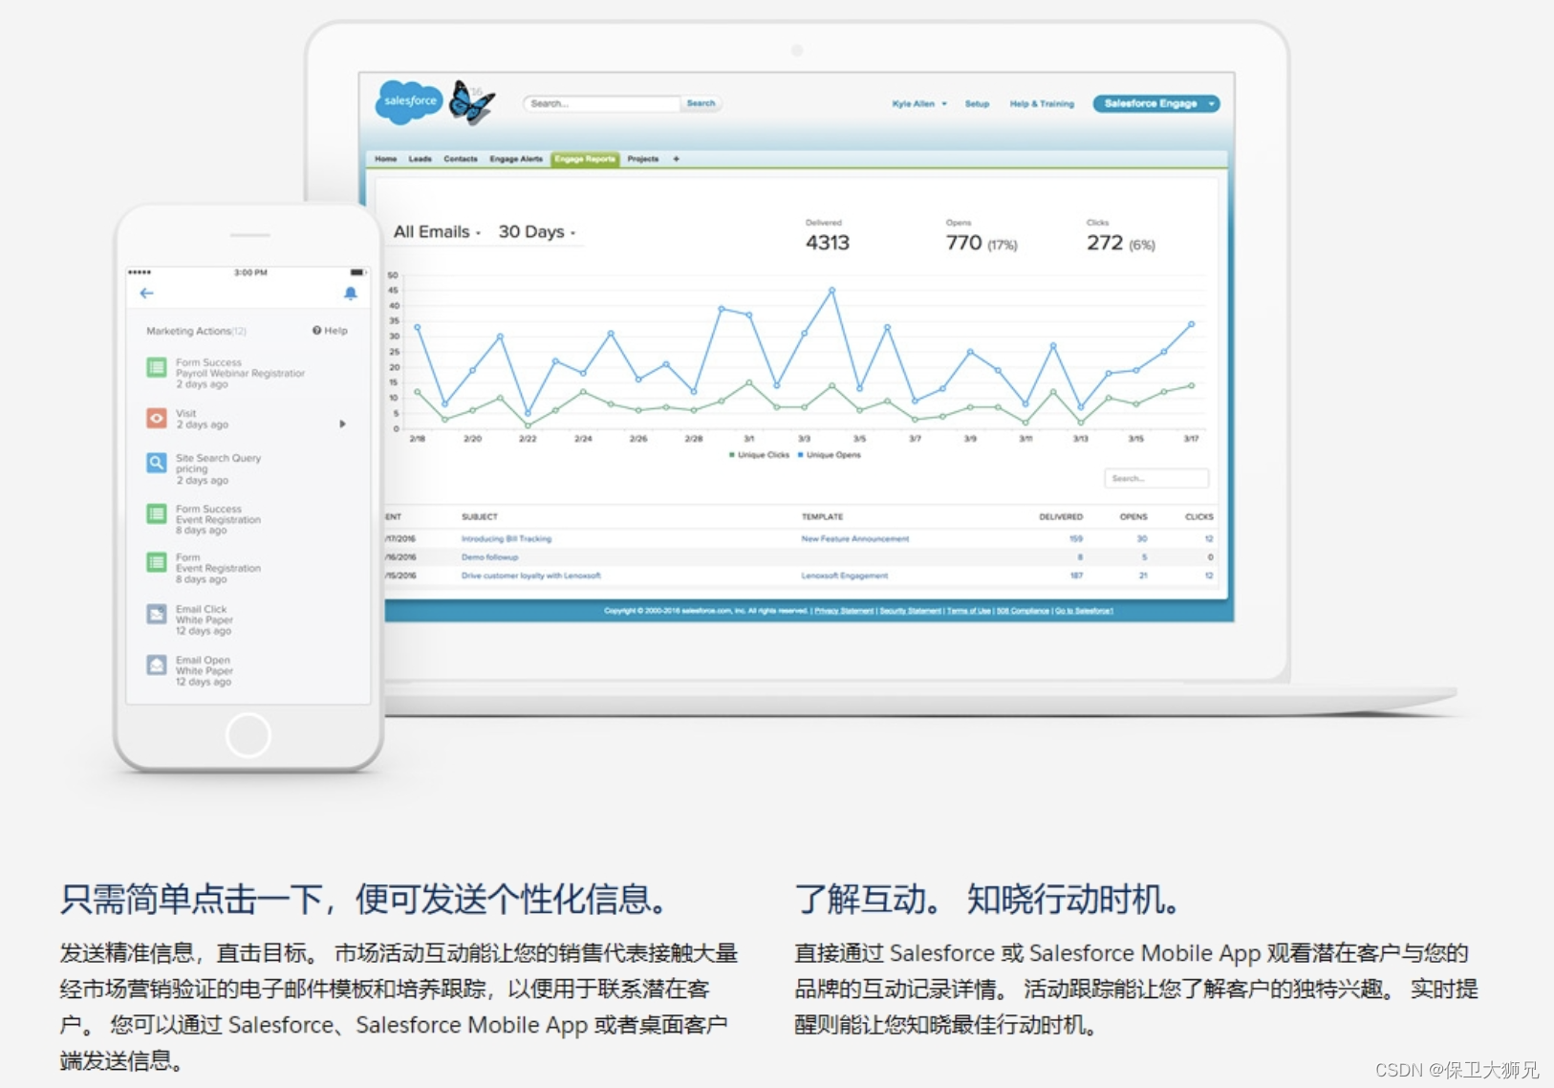
Task: Click delivered count 187
Action: click(1076, 576)
